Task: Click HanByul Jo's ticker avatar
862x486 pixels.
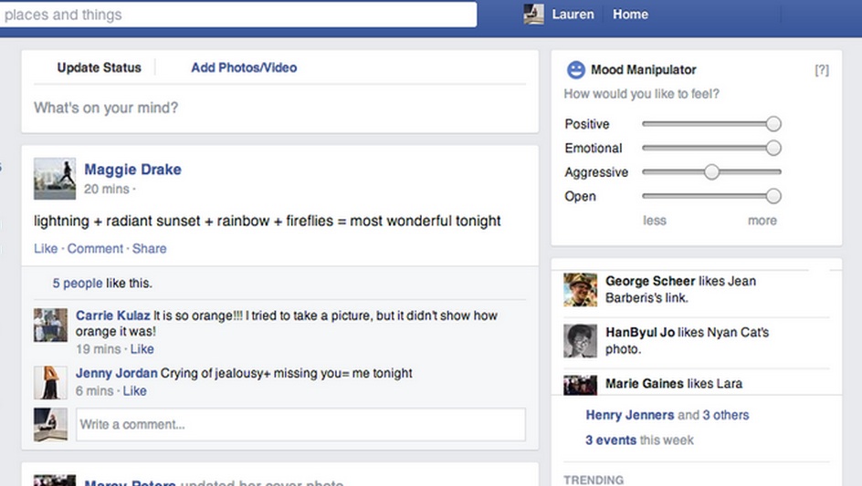Action: tap(580, 341)
